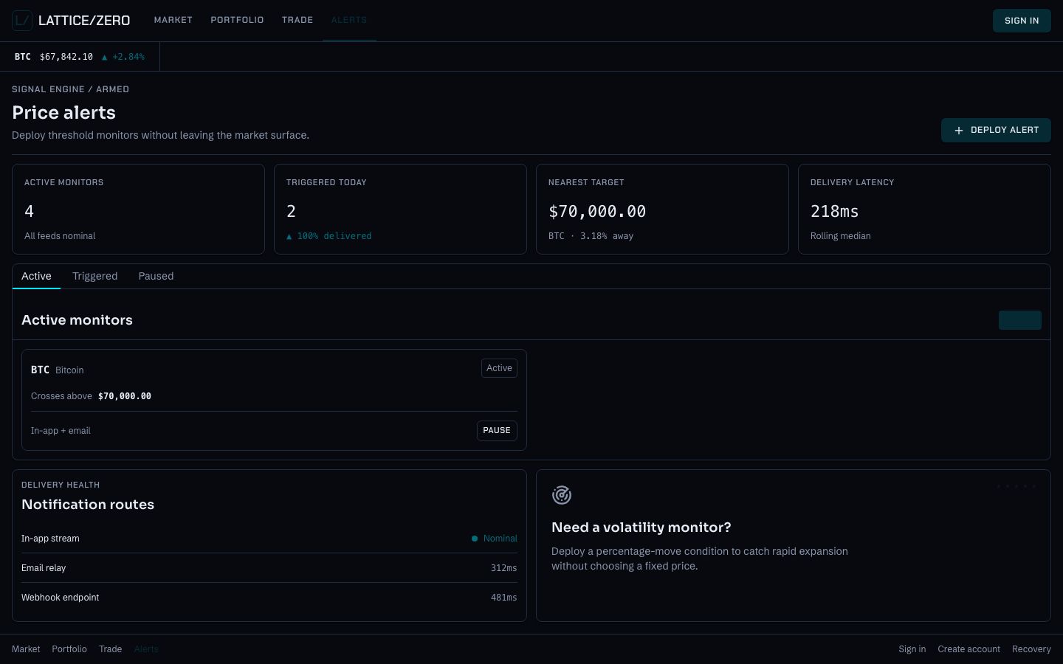Open the Portfolio nav item
Viewport: 1063px width, 664px height.
coord(237,20)
